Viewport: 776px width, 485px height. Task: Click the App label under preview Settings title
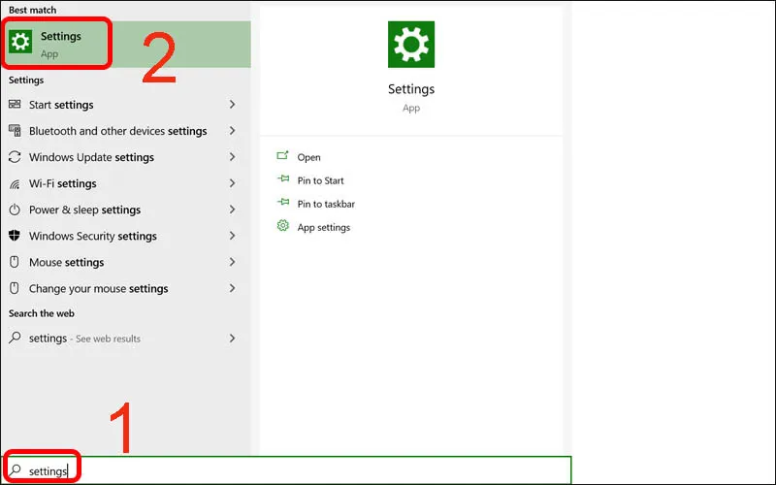(x=411, y=108)
